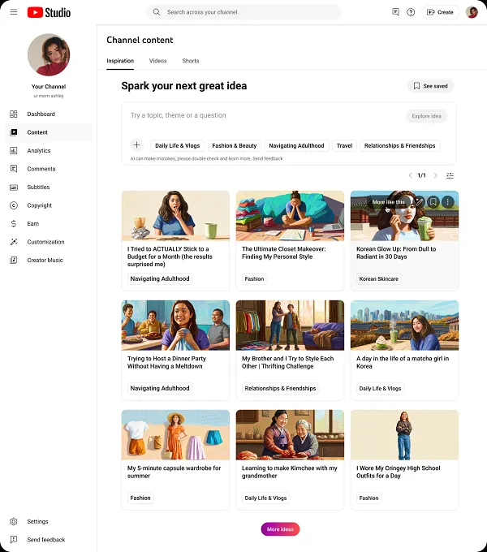Select the Travel topic chip
This screenshot has height=552, width=487.
click(x=344, y=146)
